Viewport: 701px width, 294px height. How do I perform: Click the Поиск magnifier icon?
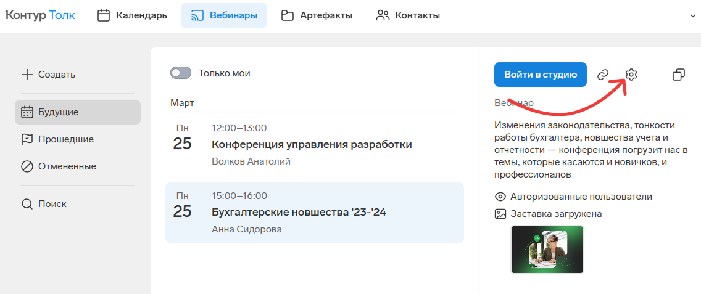[x=27, y=204]
